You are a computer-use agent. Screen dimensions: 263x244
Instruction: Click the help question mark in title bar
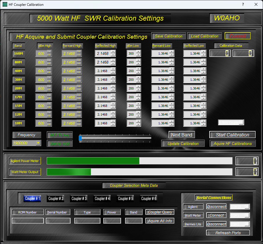tap(243, 4)
